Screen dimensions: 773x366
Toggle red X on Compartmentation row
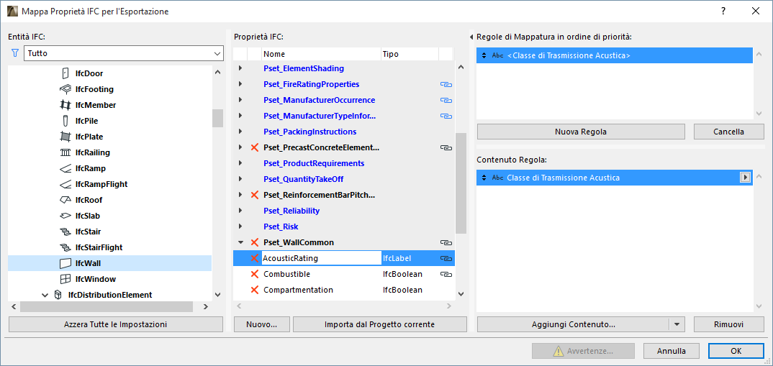point(255,290)
